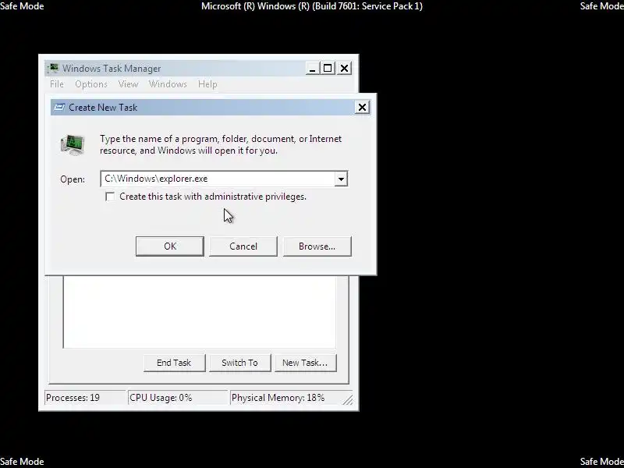Click OK to run explorer.exe

click(169, 246)
